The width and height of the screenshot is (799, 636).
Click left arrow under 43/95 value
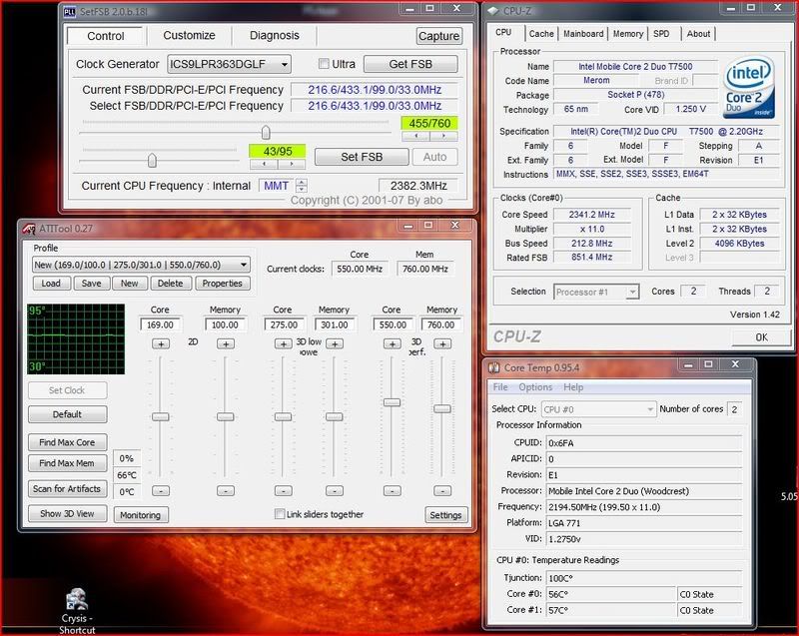point(264,164)
